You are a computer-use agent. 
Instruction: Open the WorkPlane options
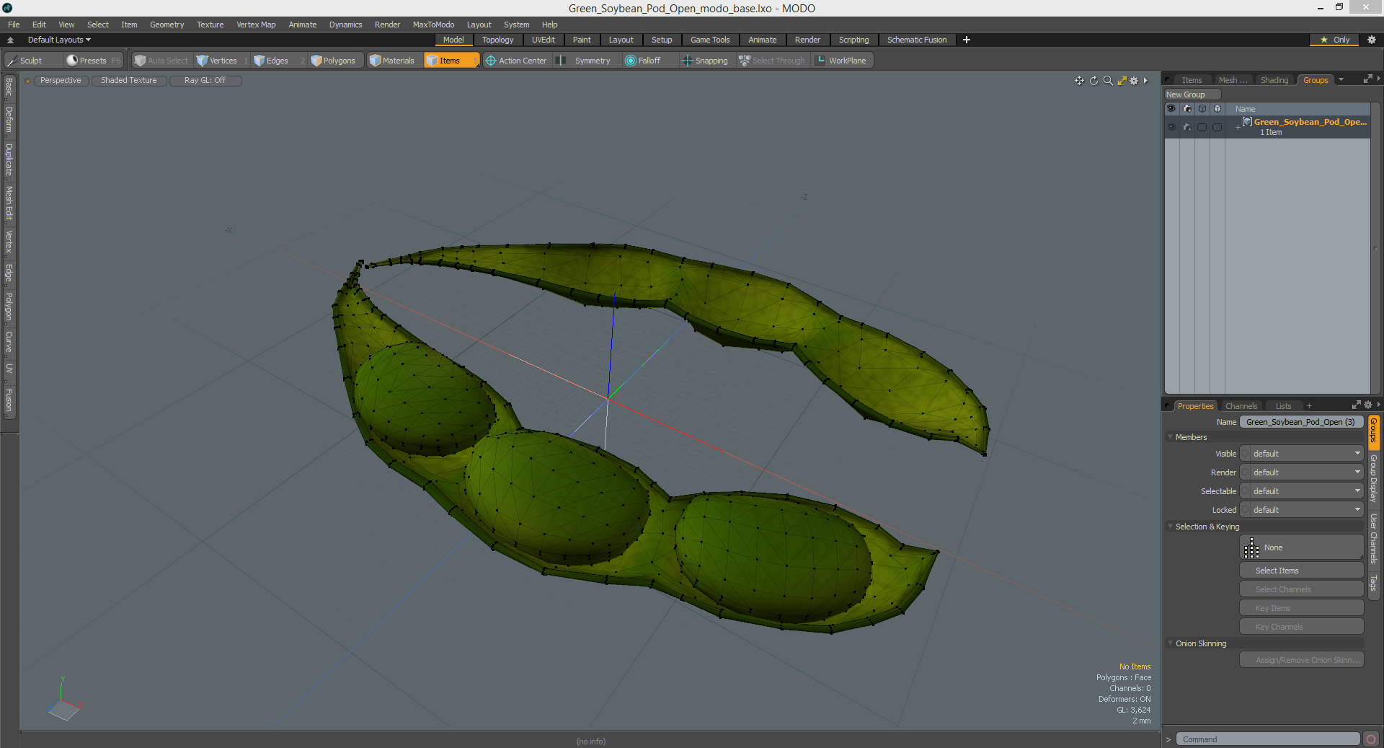pyautogui.click(x=841, y=61)
